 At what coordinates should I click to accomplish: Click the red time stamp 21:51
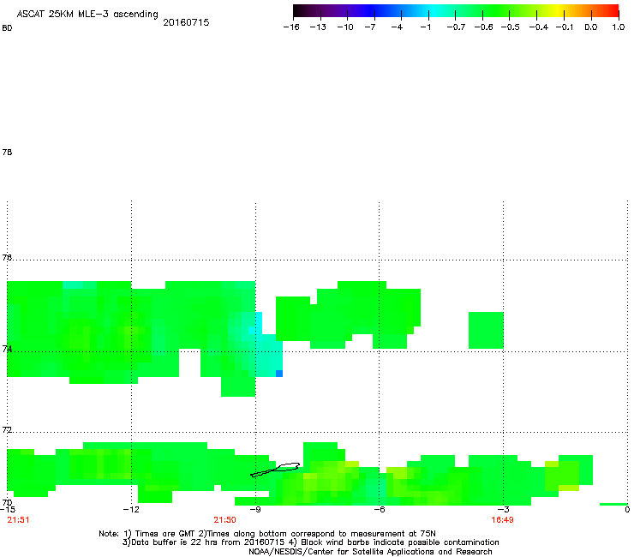[18, 520]
